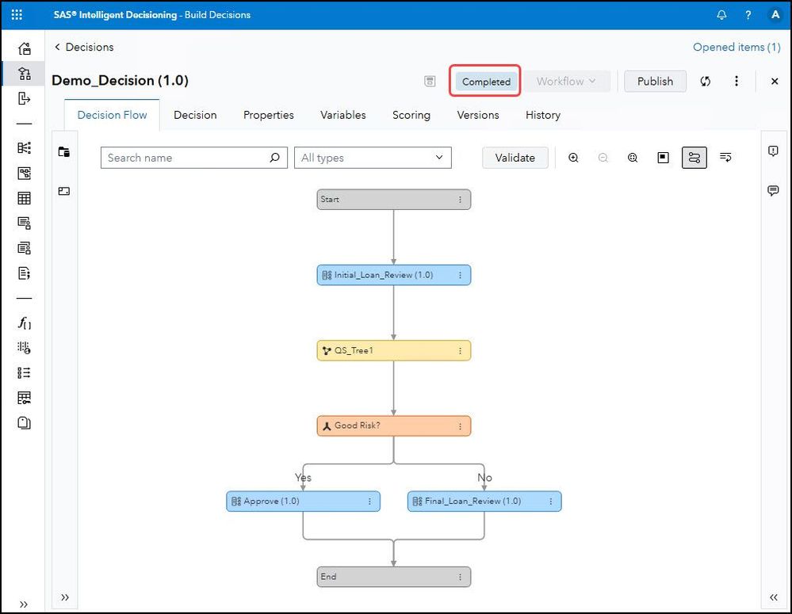Screen dimensions: 792x614
Task: Click the zoom to fit icon
Action: pyautogui.click(x=633, y=158)
